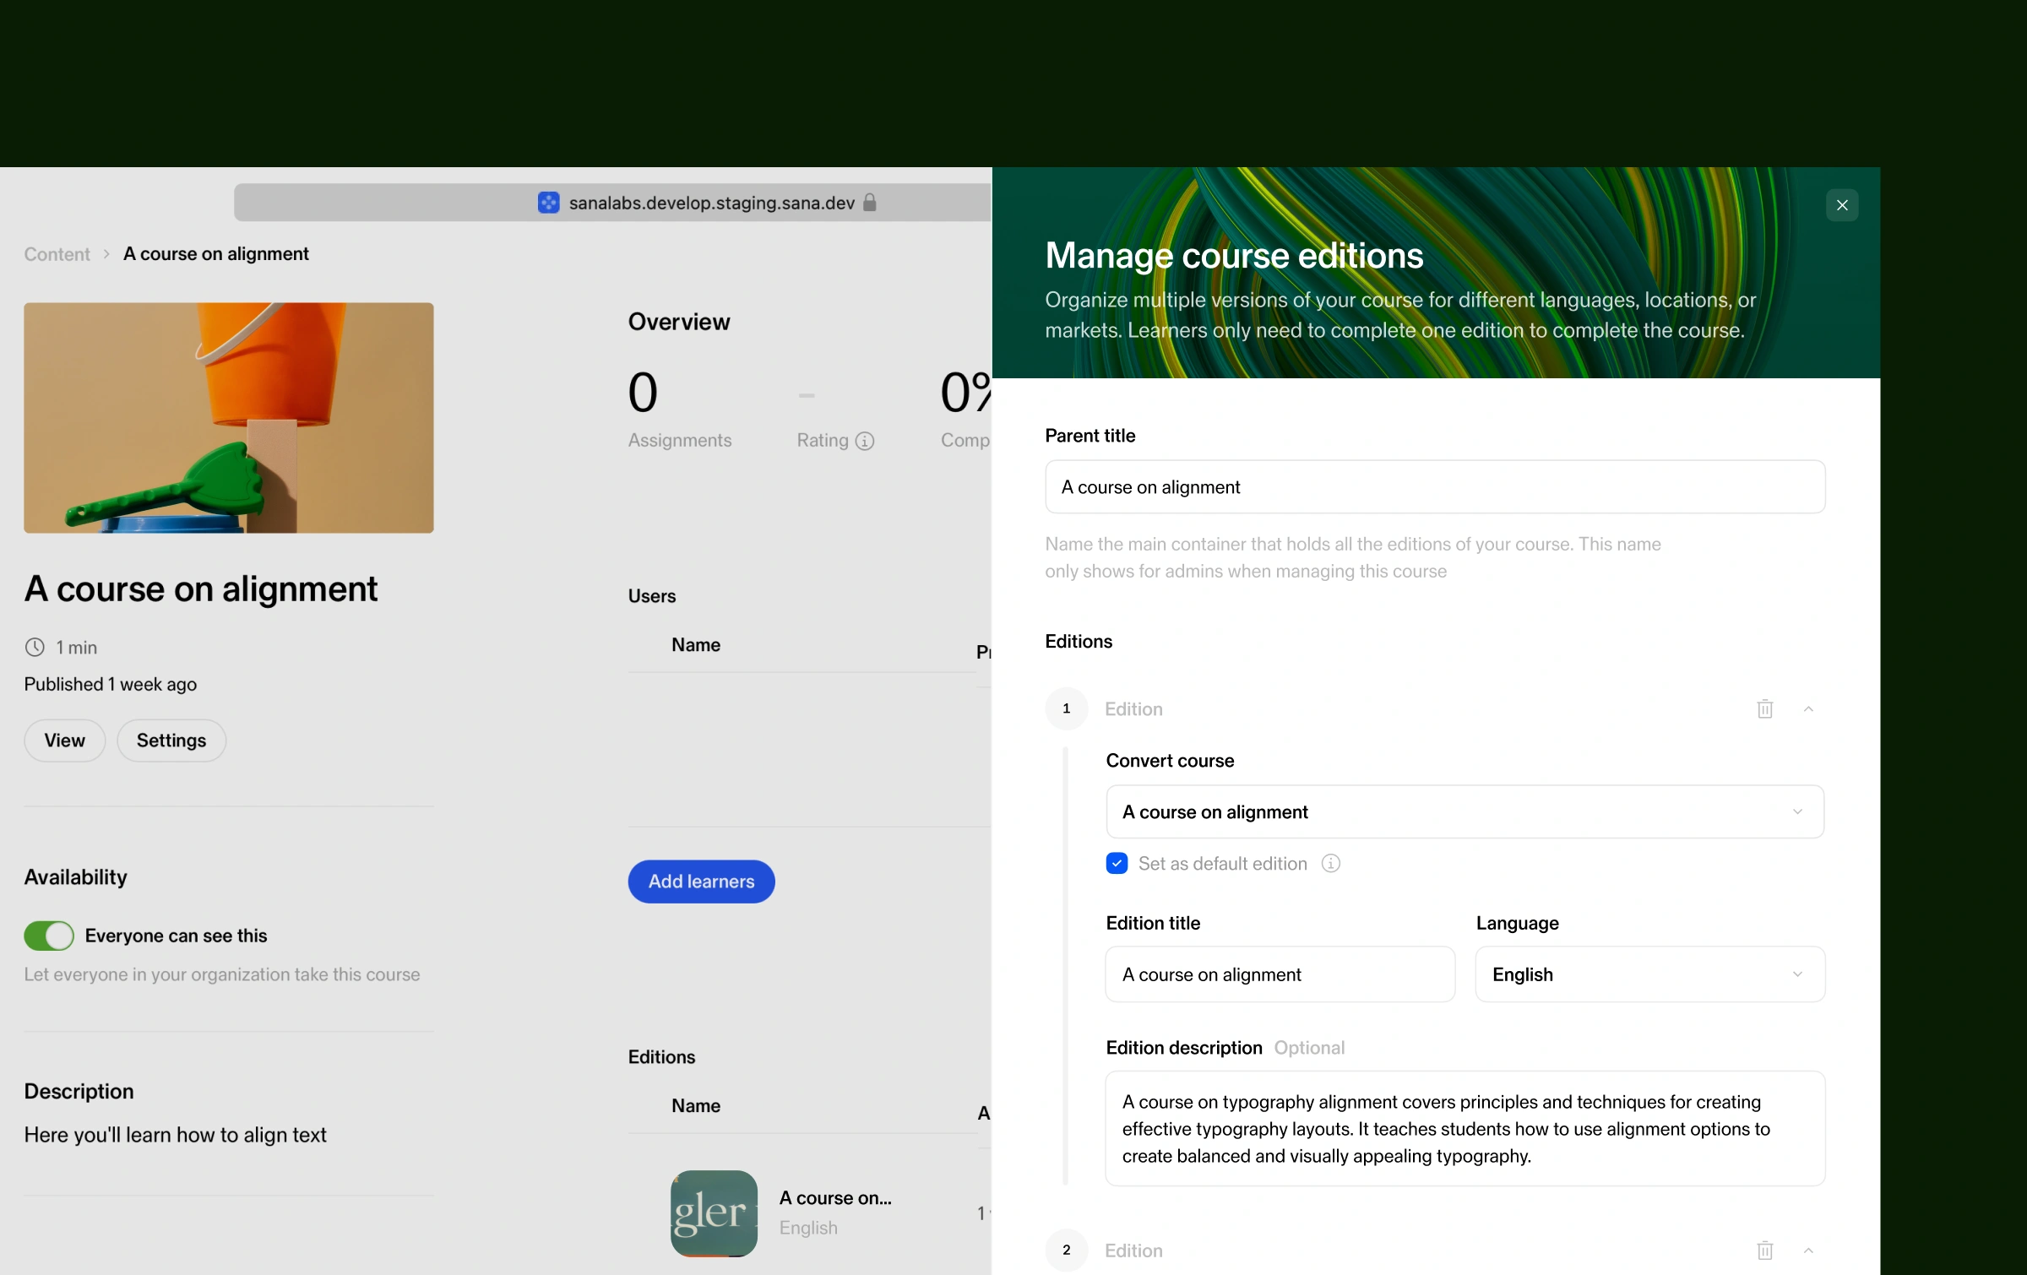The width and height of the screenshot is (2027, 1275).
Task: Toggle Everyone can see this switch
Action: click(x=49, y=936)
